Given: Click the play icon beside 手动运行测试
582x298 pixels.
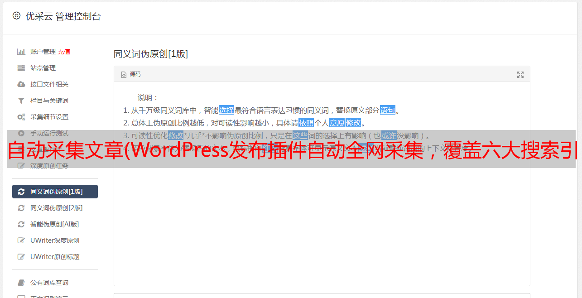Looking at the screenshot, I should 21,133.
